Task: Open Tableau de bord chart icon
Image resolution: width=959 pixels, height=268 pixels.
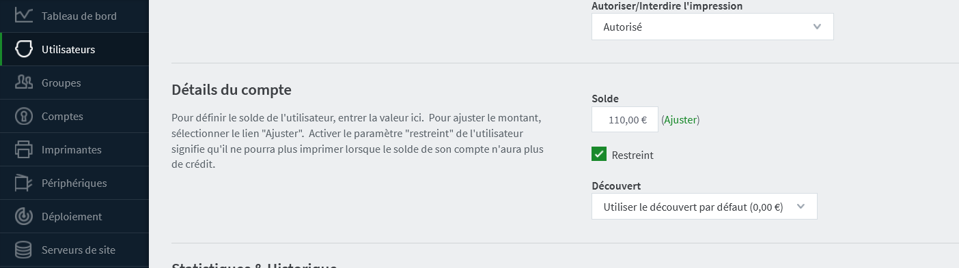Action: point(24,14)
